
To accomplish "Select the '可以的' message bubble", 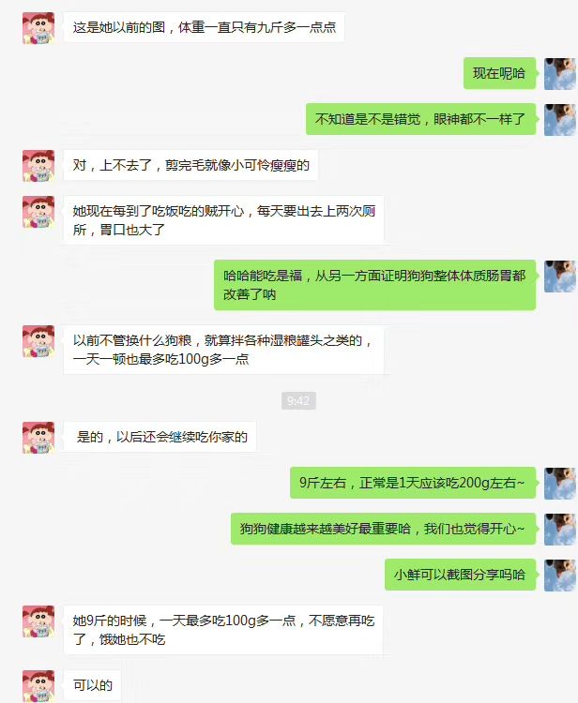I will pyautogui.click(x=93, y=685).
